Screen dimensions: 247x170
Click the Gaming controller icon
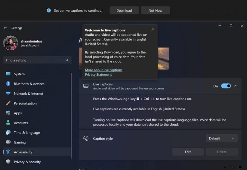click(8, 142)
